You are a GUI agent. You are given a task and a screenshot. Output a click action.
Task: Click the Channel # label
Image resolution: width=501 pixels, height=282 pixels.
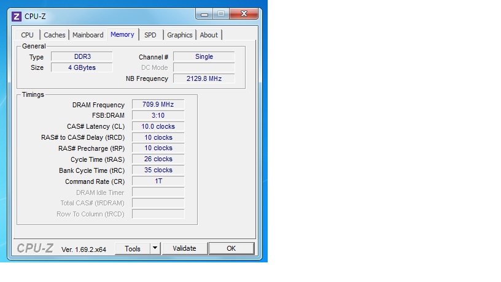[x=153, y=57]
